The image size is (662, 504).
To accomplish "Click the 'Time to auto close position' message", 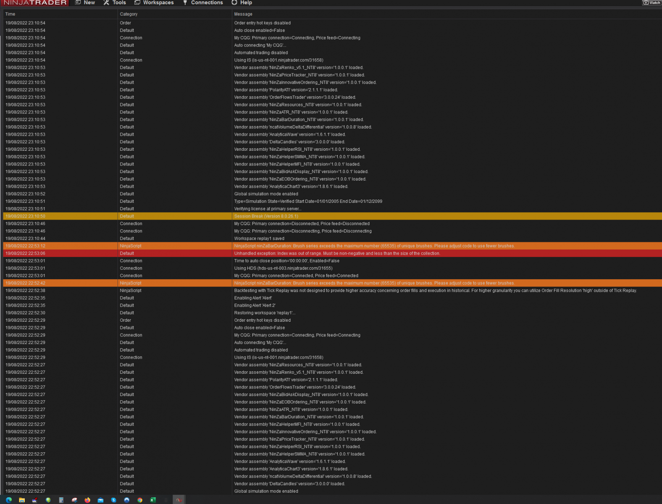I will click(x=287, y=261).
